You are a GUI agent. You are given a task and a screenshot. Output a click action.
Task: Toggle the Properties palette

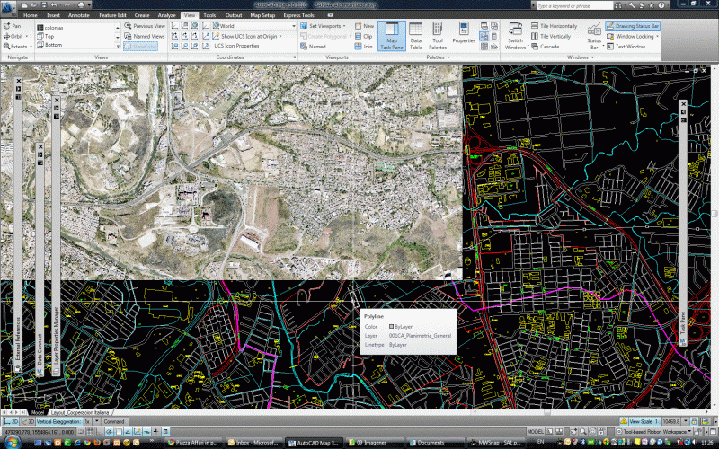tap(464, 33)
